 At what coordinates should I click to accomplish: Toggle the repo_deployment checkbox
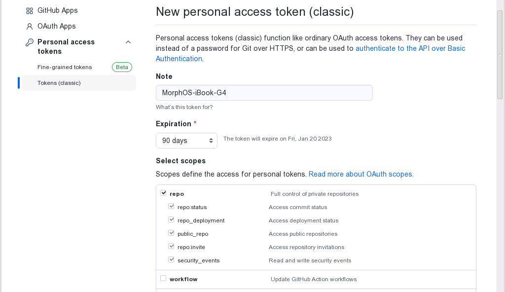(171, 220)
